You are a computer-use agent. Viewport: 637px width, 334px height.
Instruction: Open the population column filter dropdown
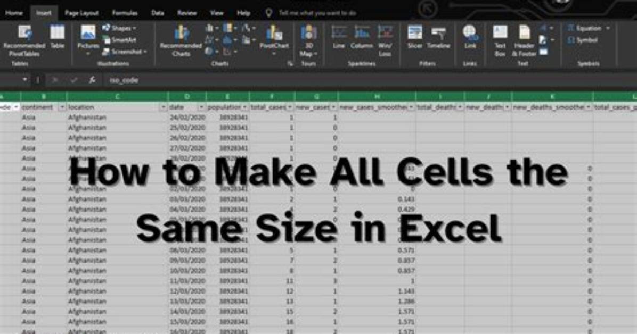(244, 107)
